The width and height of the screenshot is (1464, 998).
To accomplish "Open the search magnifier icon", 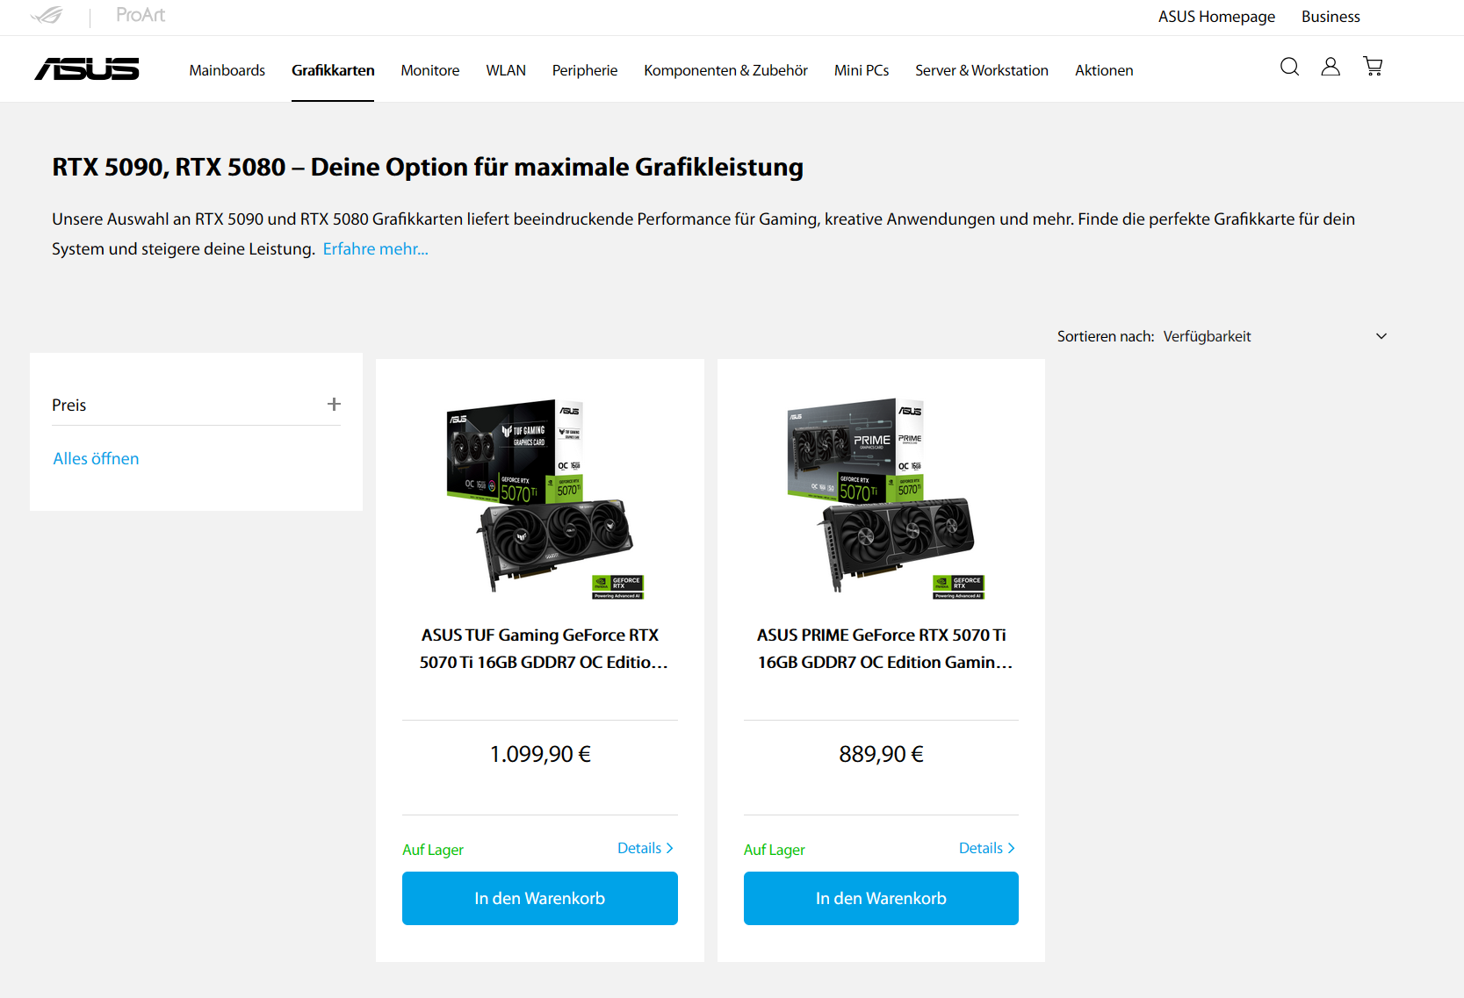I will [1289, 67].
